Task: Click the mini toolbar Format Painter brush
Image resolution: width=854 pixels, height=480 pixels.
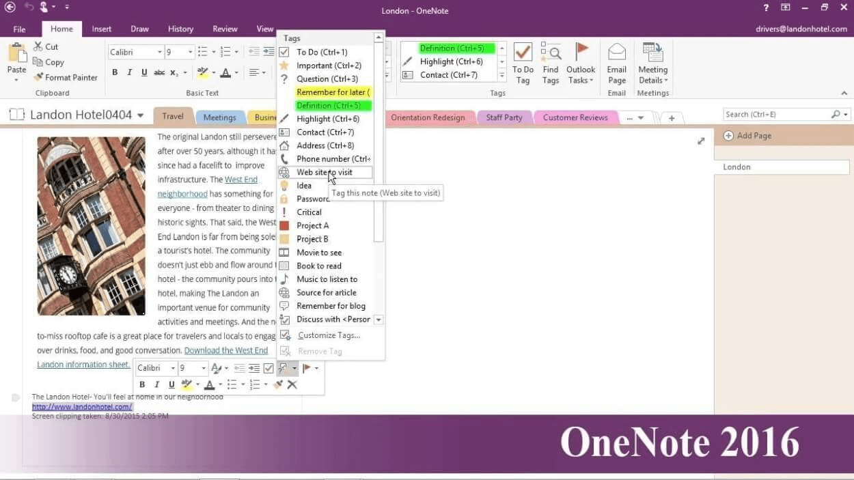Action: [x=277, y=384]
